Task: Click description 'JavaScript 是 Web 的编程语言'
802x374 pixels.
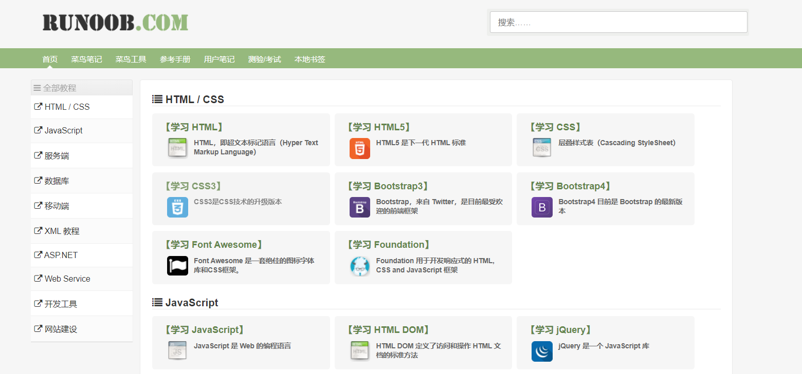Action: click(242, 346)
